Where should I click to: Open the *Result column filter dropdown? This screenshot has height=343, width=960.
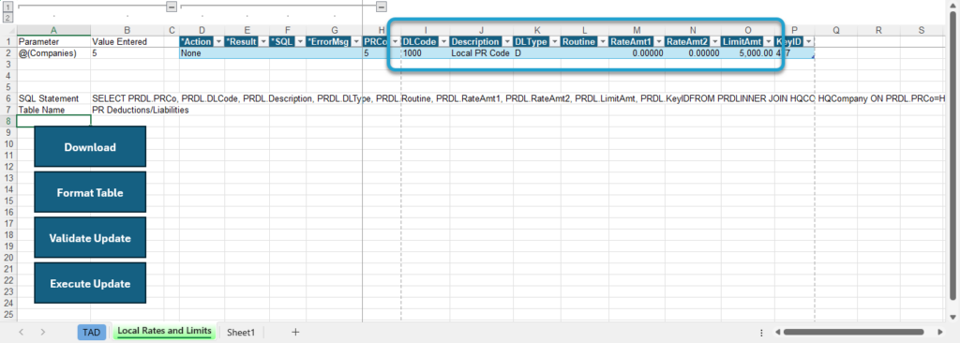[263, 41]
